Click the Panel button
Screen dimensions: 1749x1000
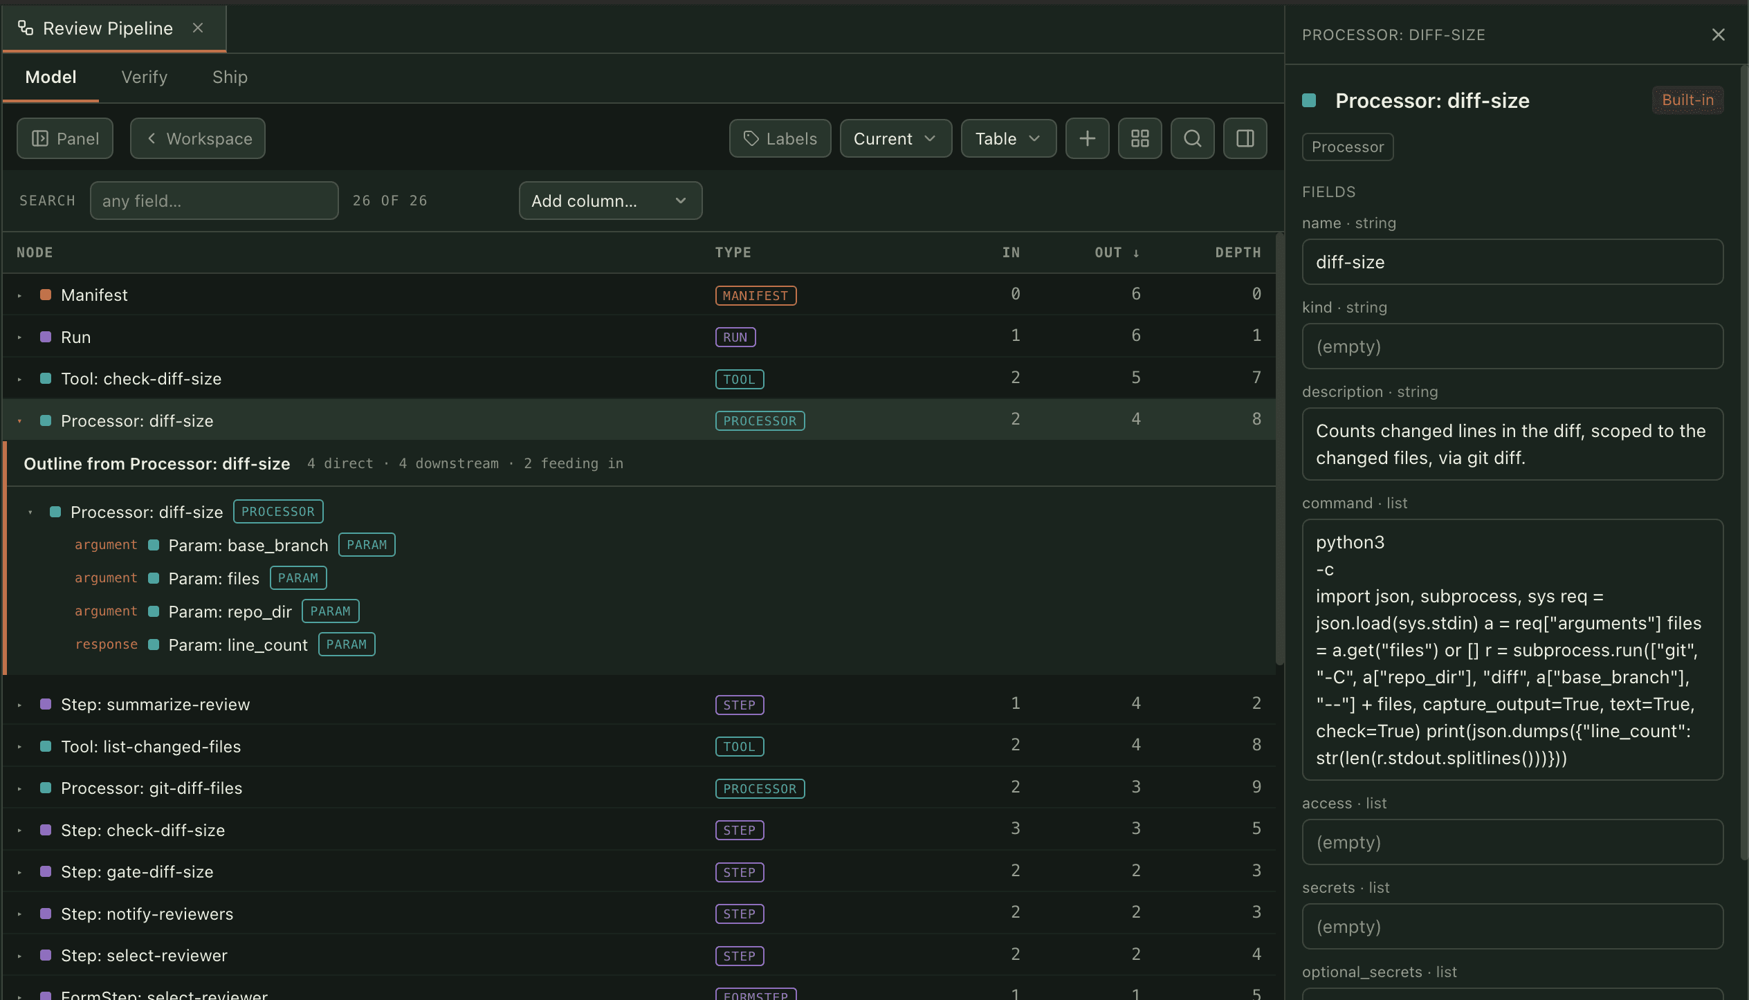pos(65,138)
